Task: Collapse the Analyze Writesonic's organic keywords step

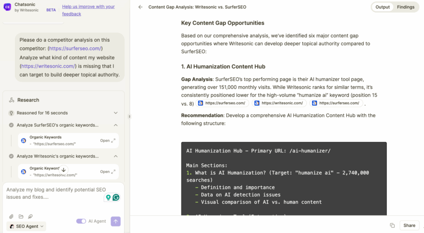Action: point(116,156)
